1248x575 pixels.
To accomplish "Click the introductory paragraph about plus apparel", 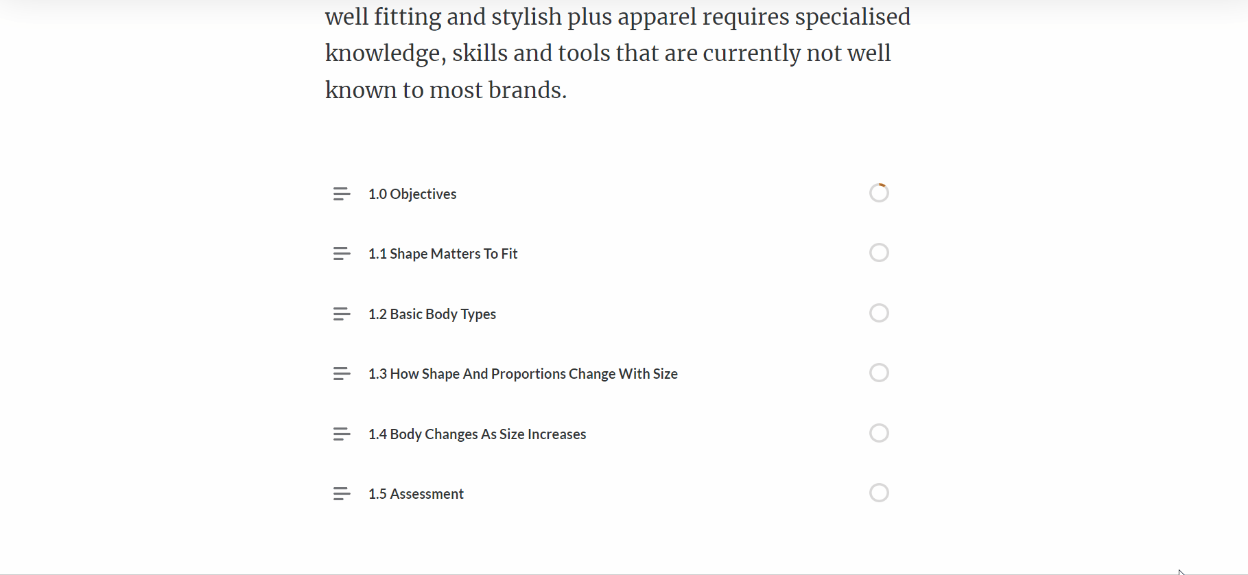I will coord(617,53).
